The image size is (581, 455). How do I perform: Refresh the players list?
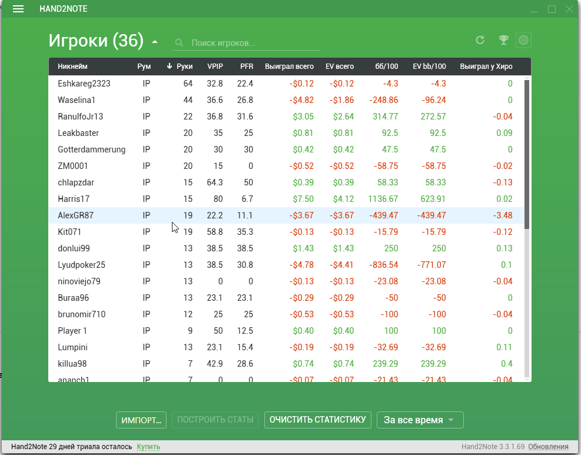(x=480, y=40)
